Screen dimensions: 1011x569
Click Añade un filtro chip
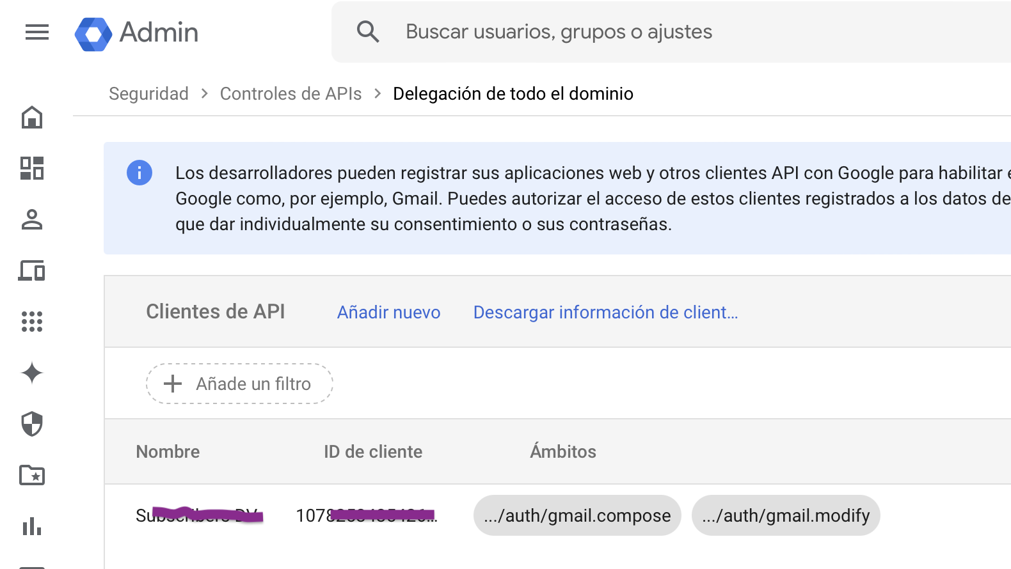coord(239,384)
